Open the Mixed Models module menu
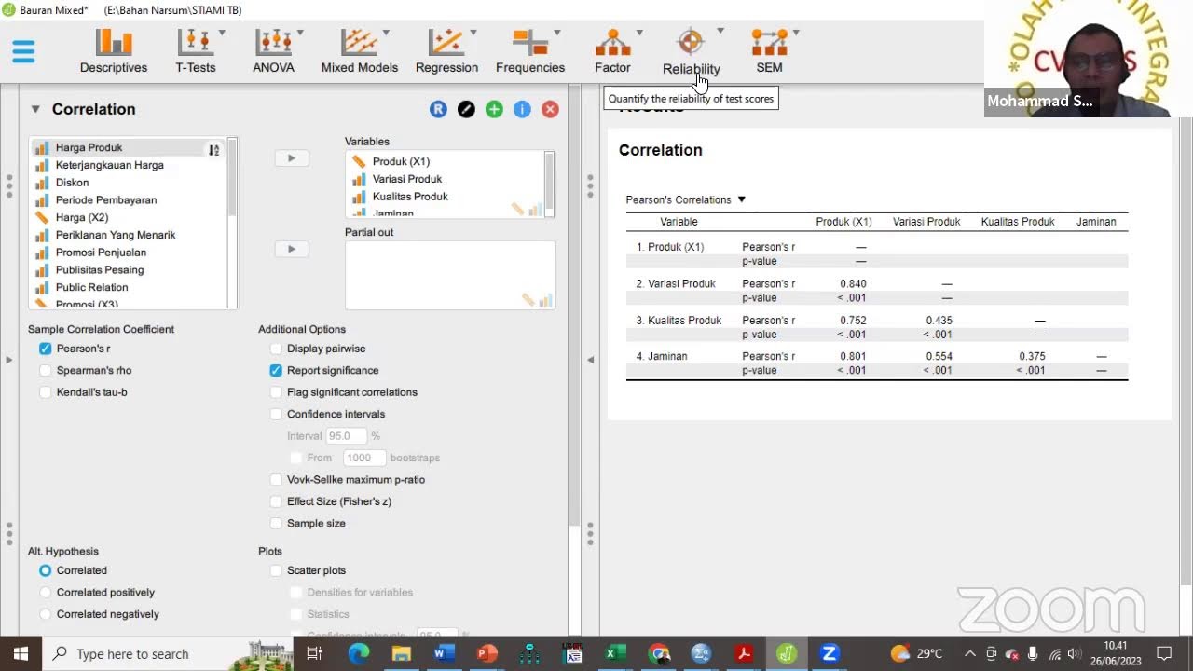The image size is (1193, 671). pos(360,52)
